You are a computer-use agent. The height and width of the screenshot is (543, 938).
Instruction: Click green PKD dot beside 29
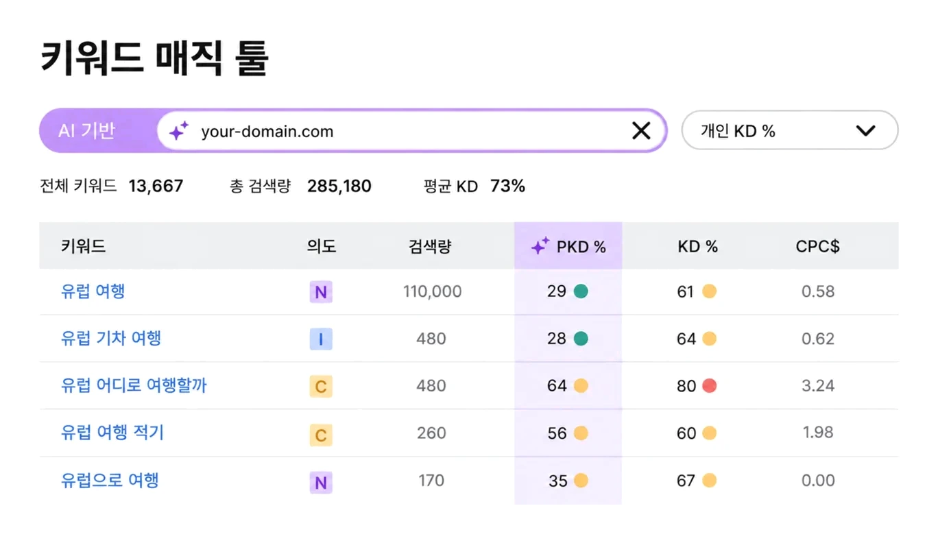(x=581, y=291)
